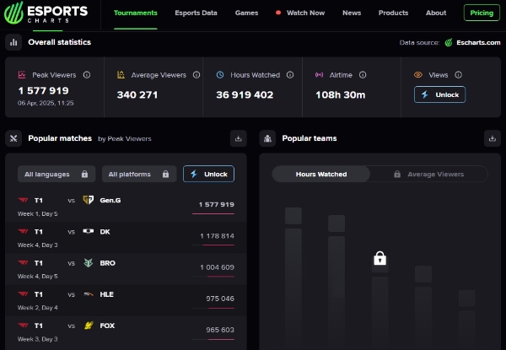This screenshot has height=350, width=506.
Task: Click the Average Viewers info icon
Action: click(196, 75)
